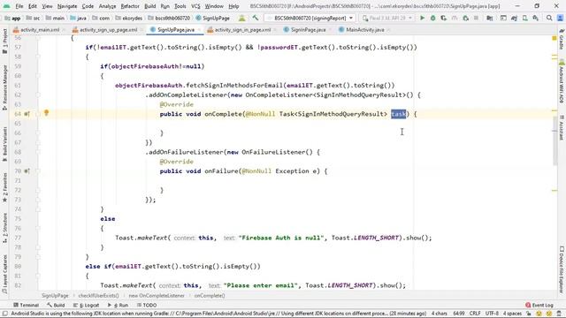Click the override gutter icon on line 64
The width and height of the screenshot is (566, 318).
point(27,114)
